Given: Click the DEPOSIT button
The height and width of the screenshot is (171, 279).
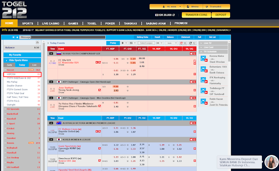Looking at the screenshot, I should [x=221, y=15].
